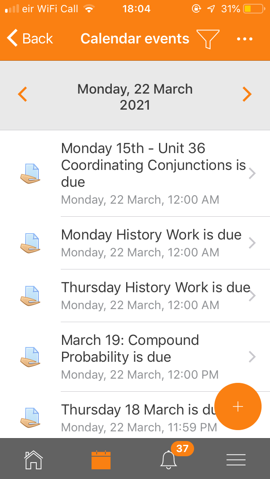The height and width of the screenshot is (479, 270).
Task: Expand Monday History Work via its chevron
Action: point(252,243)
